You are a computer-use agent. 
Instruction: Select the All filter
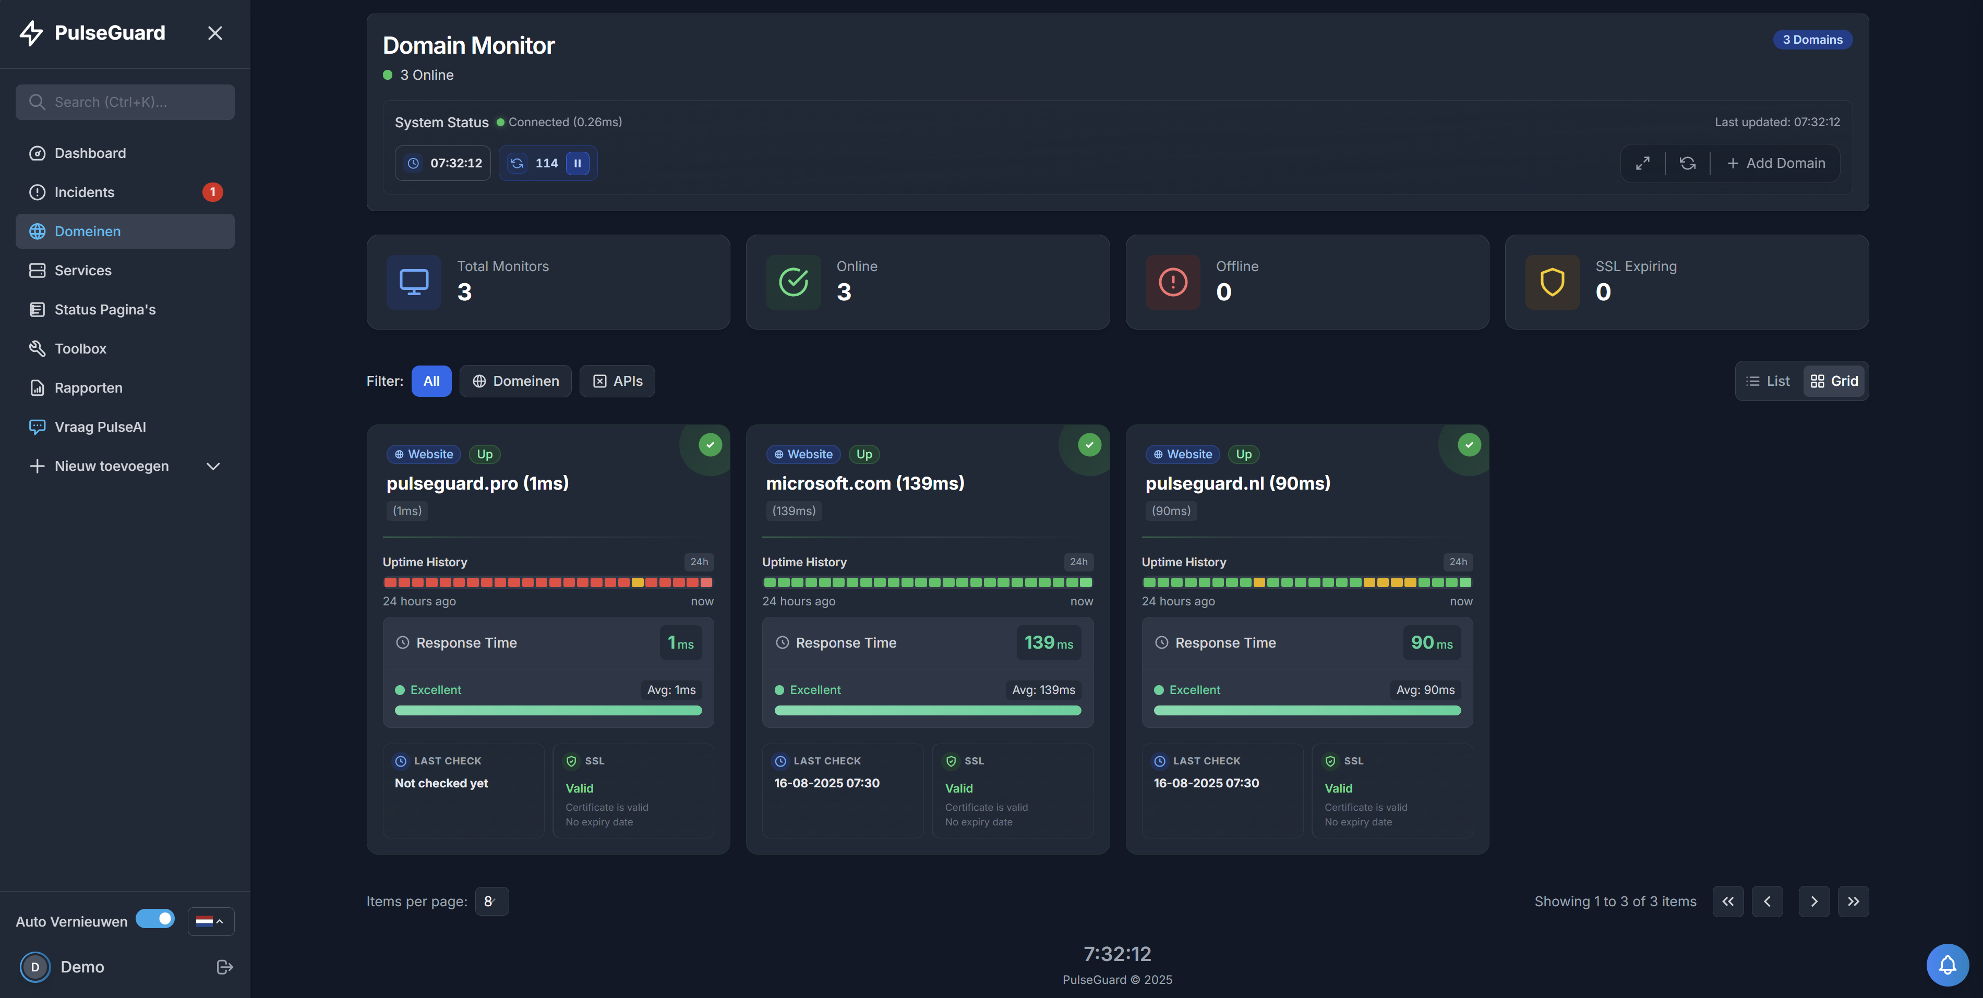pyautogui.click(x=431, y=381)
